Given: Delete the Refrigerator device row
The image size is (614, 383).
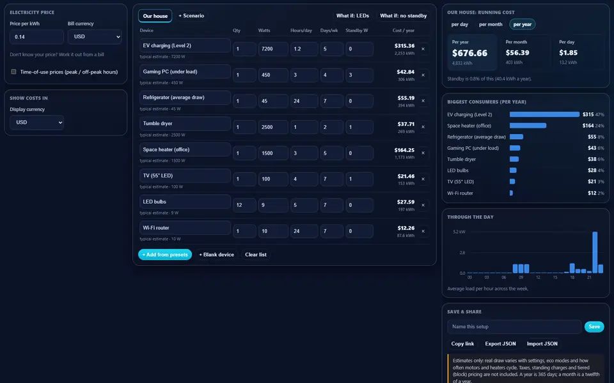Looking at the screenshot, I should click(x=423, y=101).
